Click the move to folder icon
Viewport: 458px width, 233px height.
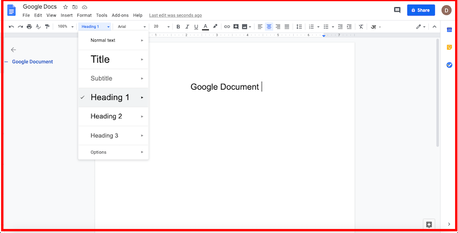coord(75,7)
